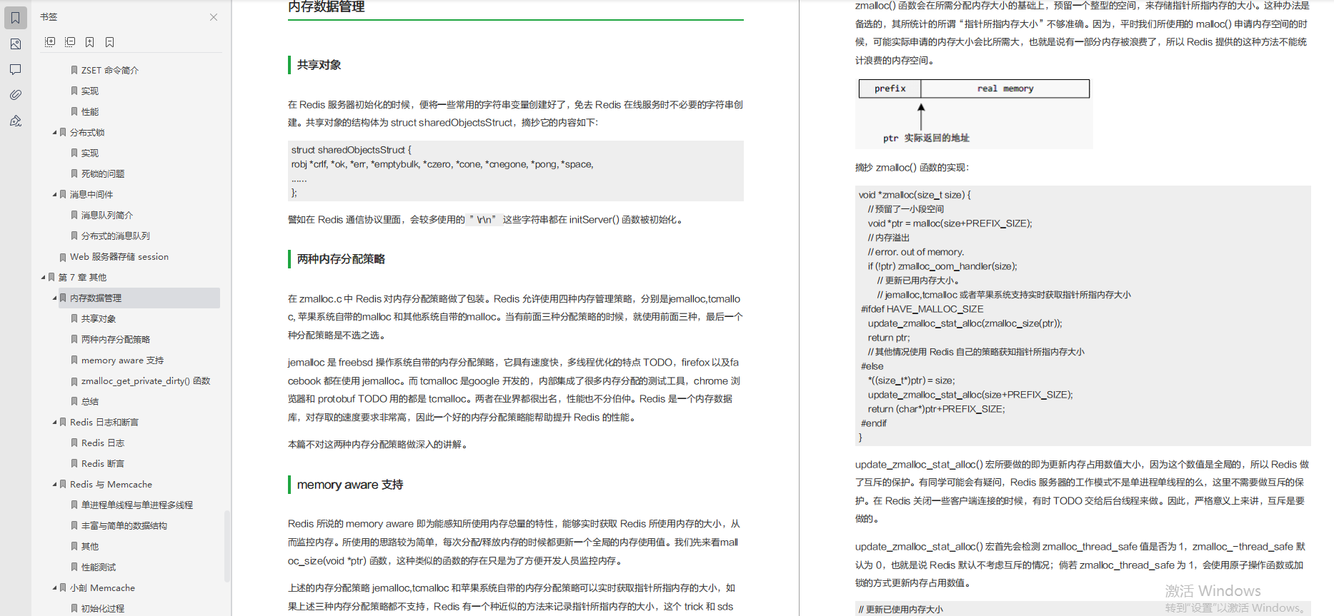The height and width of the screenshot is (616, 1334).
Task: Open the 性能测试 bookmark
Action: (x=99, y=567)
